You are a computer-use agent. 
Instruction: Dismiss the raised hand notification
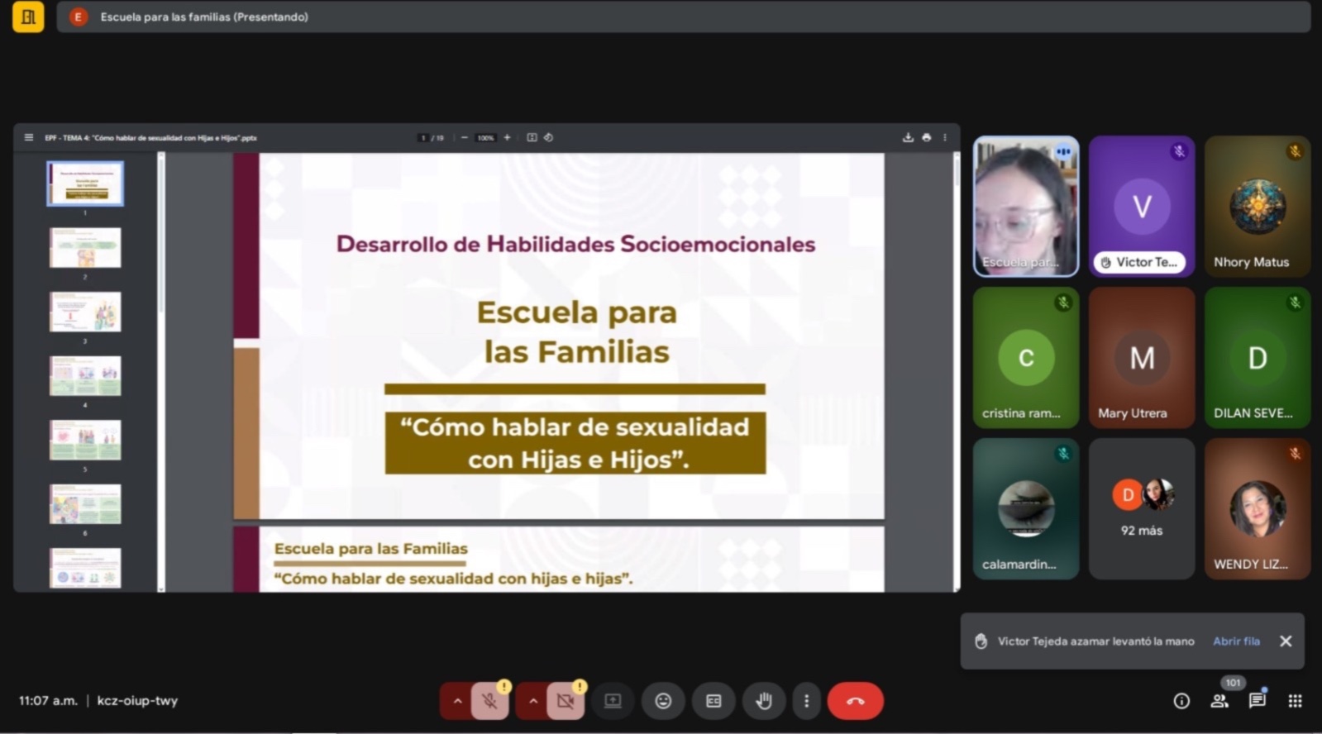click(1286, 641)
